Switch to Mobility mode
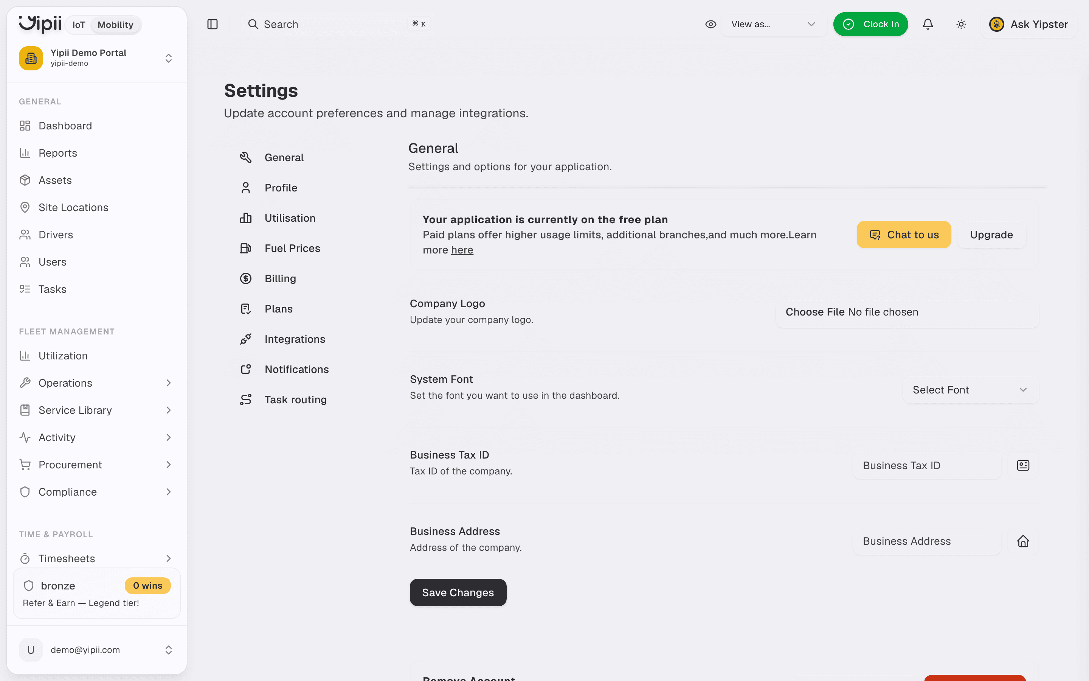The height and width of the screenshot is (681, 1089). tap(116, 25)
